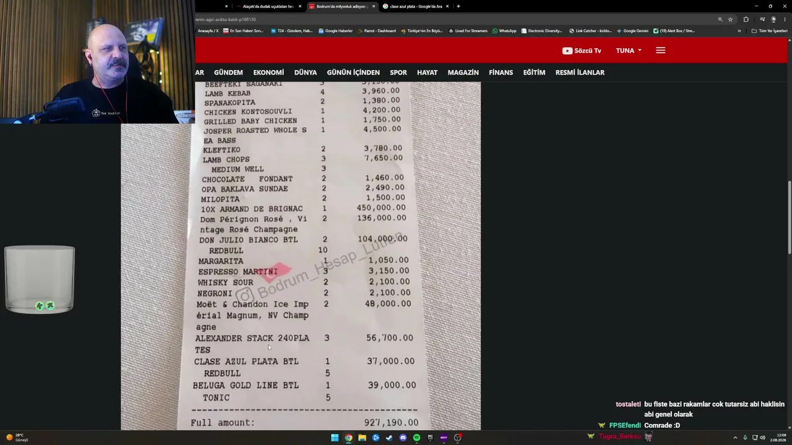Viewport: 792px width, 445px height.
Task: Go to the HAYAT section
Action: 427,72
